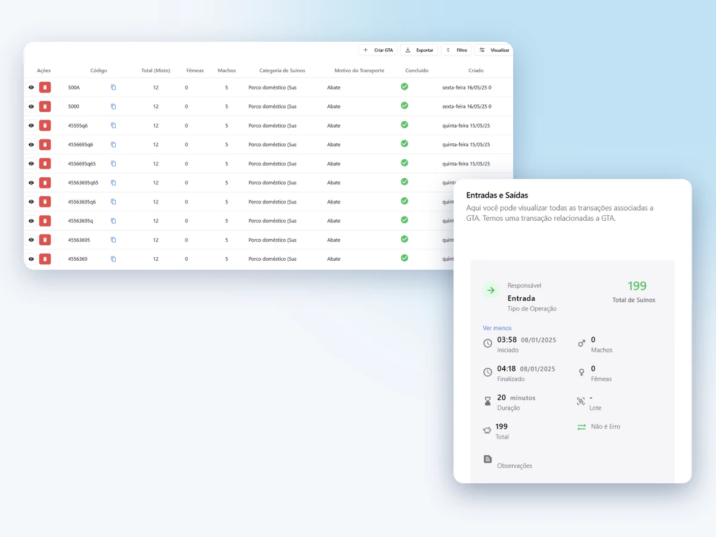Viewport: 716px width, 537px height.
Task: Click the Não é Erro swap indicator
Action: tap(581, 427)
